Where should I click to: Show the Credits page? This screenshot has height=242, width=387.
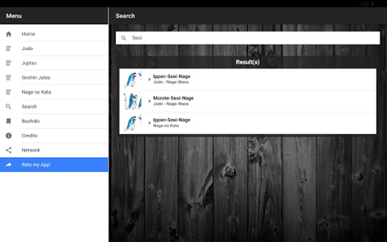click(x=54, y=136)
